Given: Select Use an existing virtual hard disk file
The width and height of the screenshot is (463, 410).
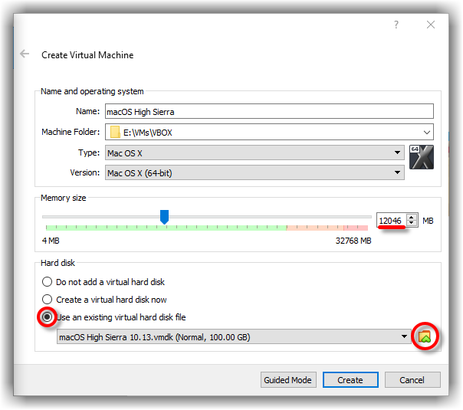Looking at the screenshot, I should click(x=48, y=317).
